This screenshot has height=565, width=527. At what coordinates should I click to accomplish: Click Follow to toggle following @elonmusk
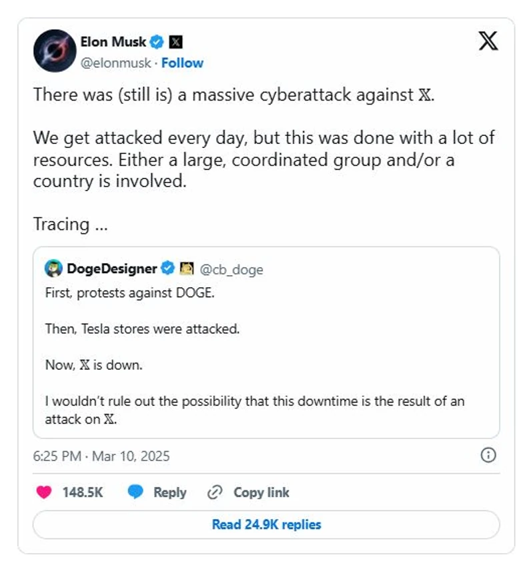(x=181, y=63)
